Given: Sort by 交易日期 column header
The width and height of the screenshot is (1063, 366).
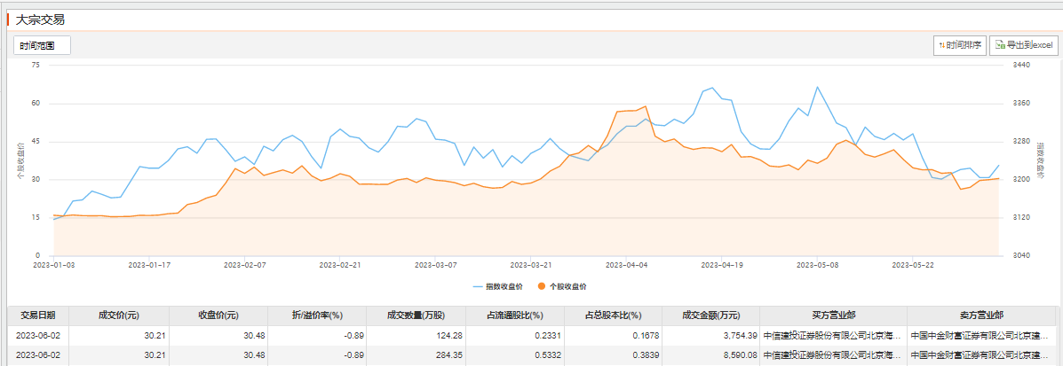Looking at the screenshot, I should (38, 315).
